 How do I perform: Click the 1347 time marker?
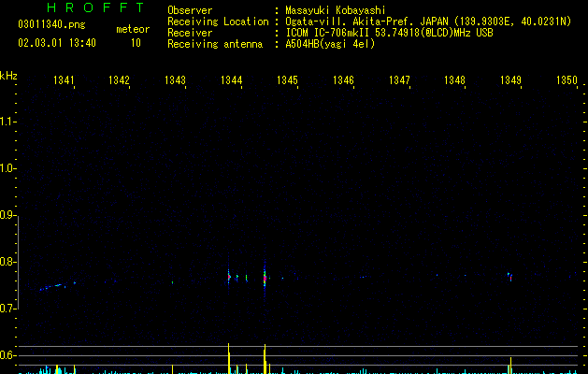click(399, 79)
